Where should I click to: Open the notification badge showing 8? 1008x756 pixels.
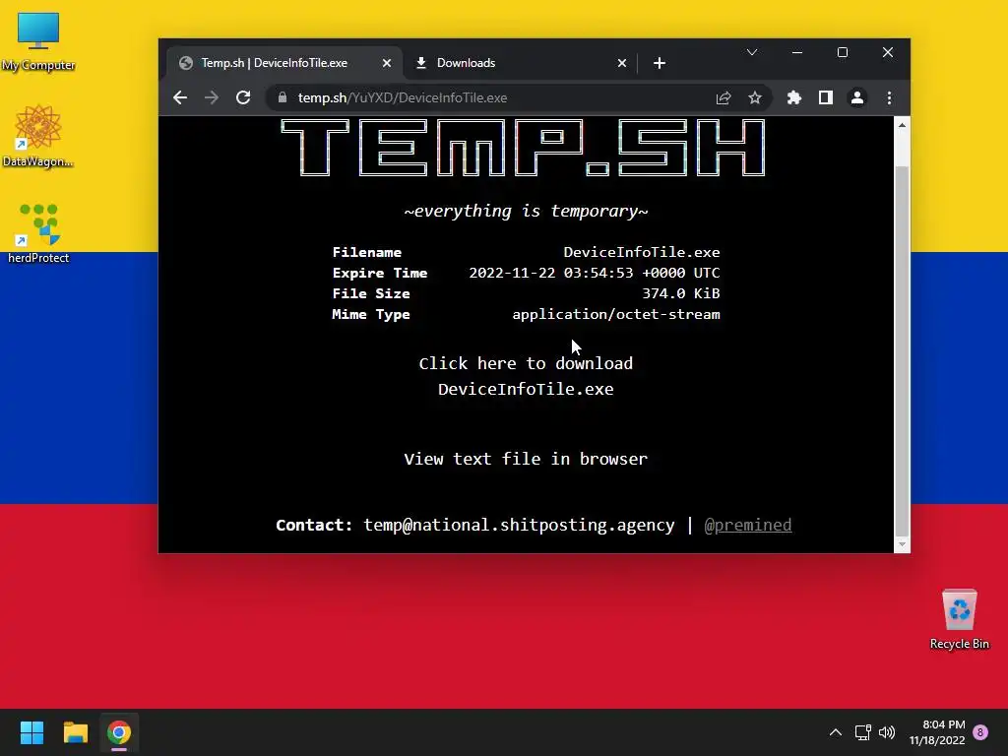pos(980,732)
